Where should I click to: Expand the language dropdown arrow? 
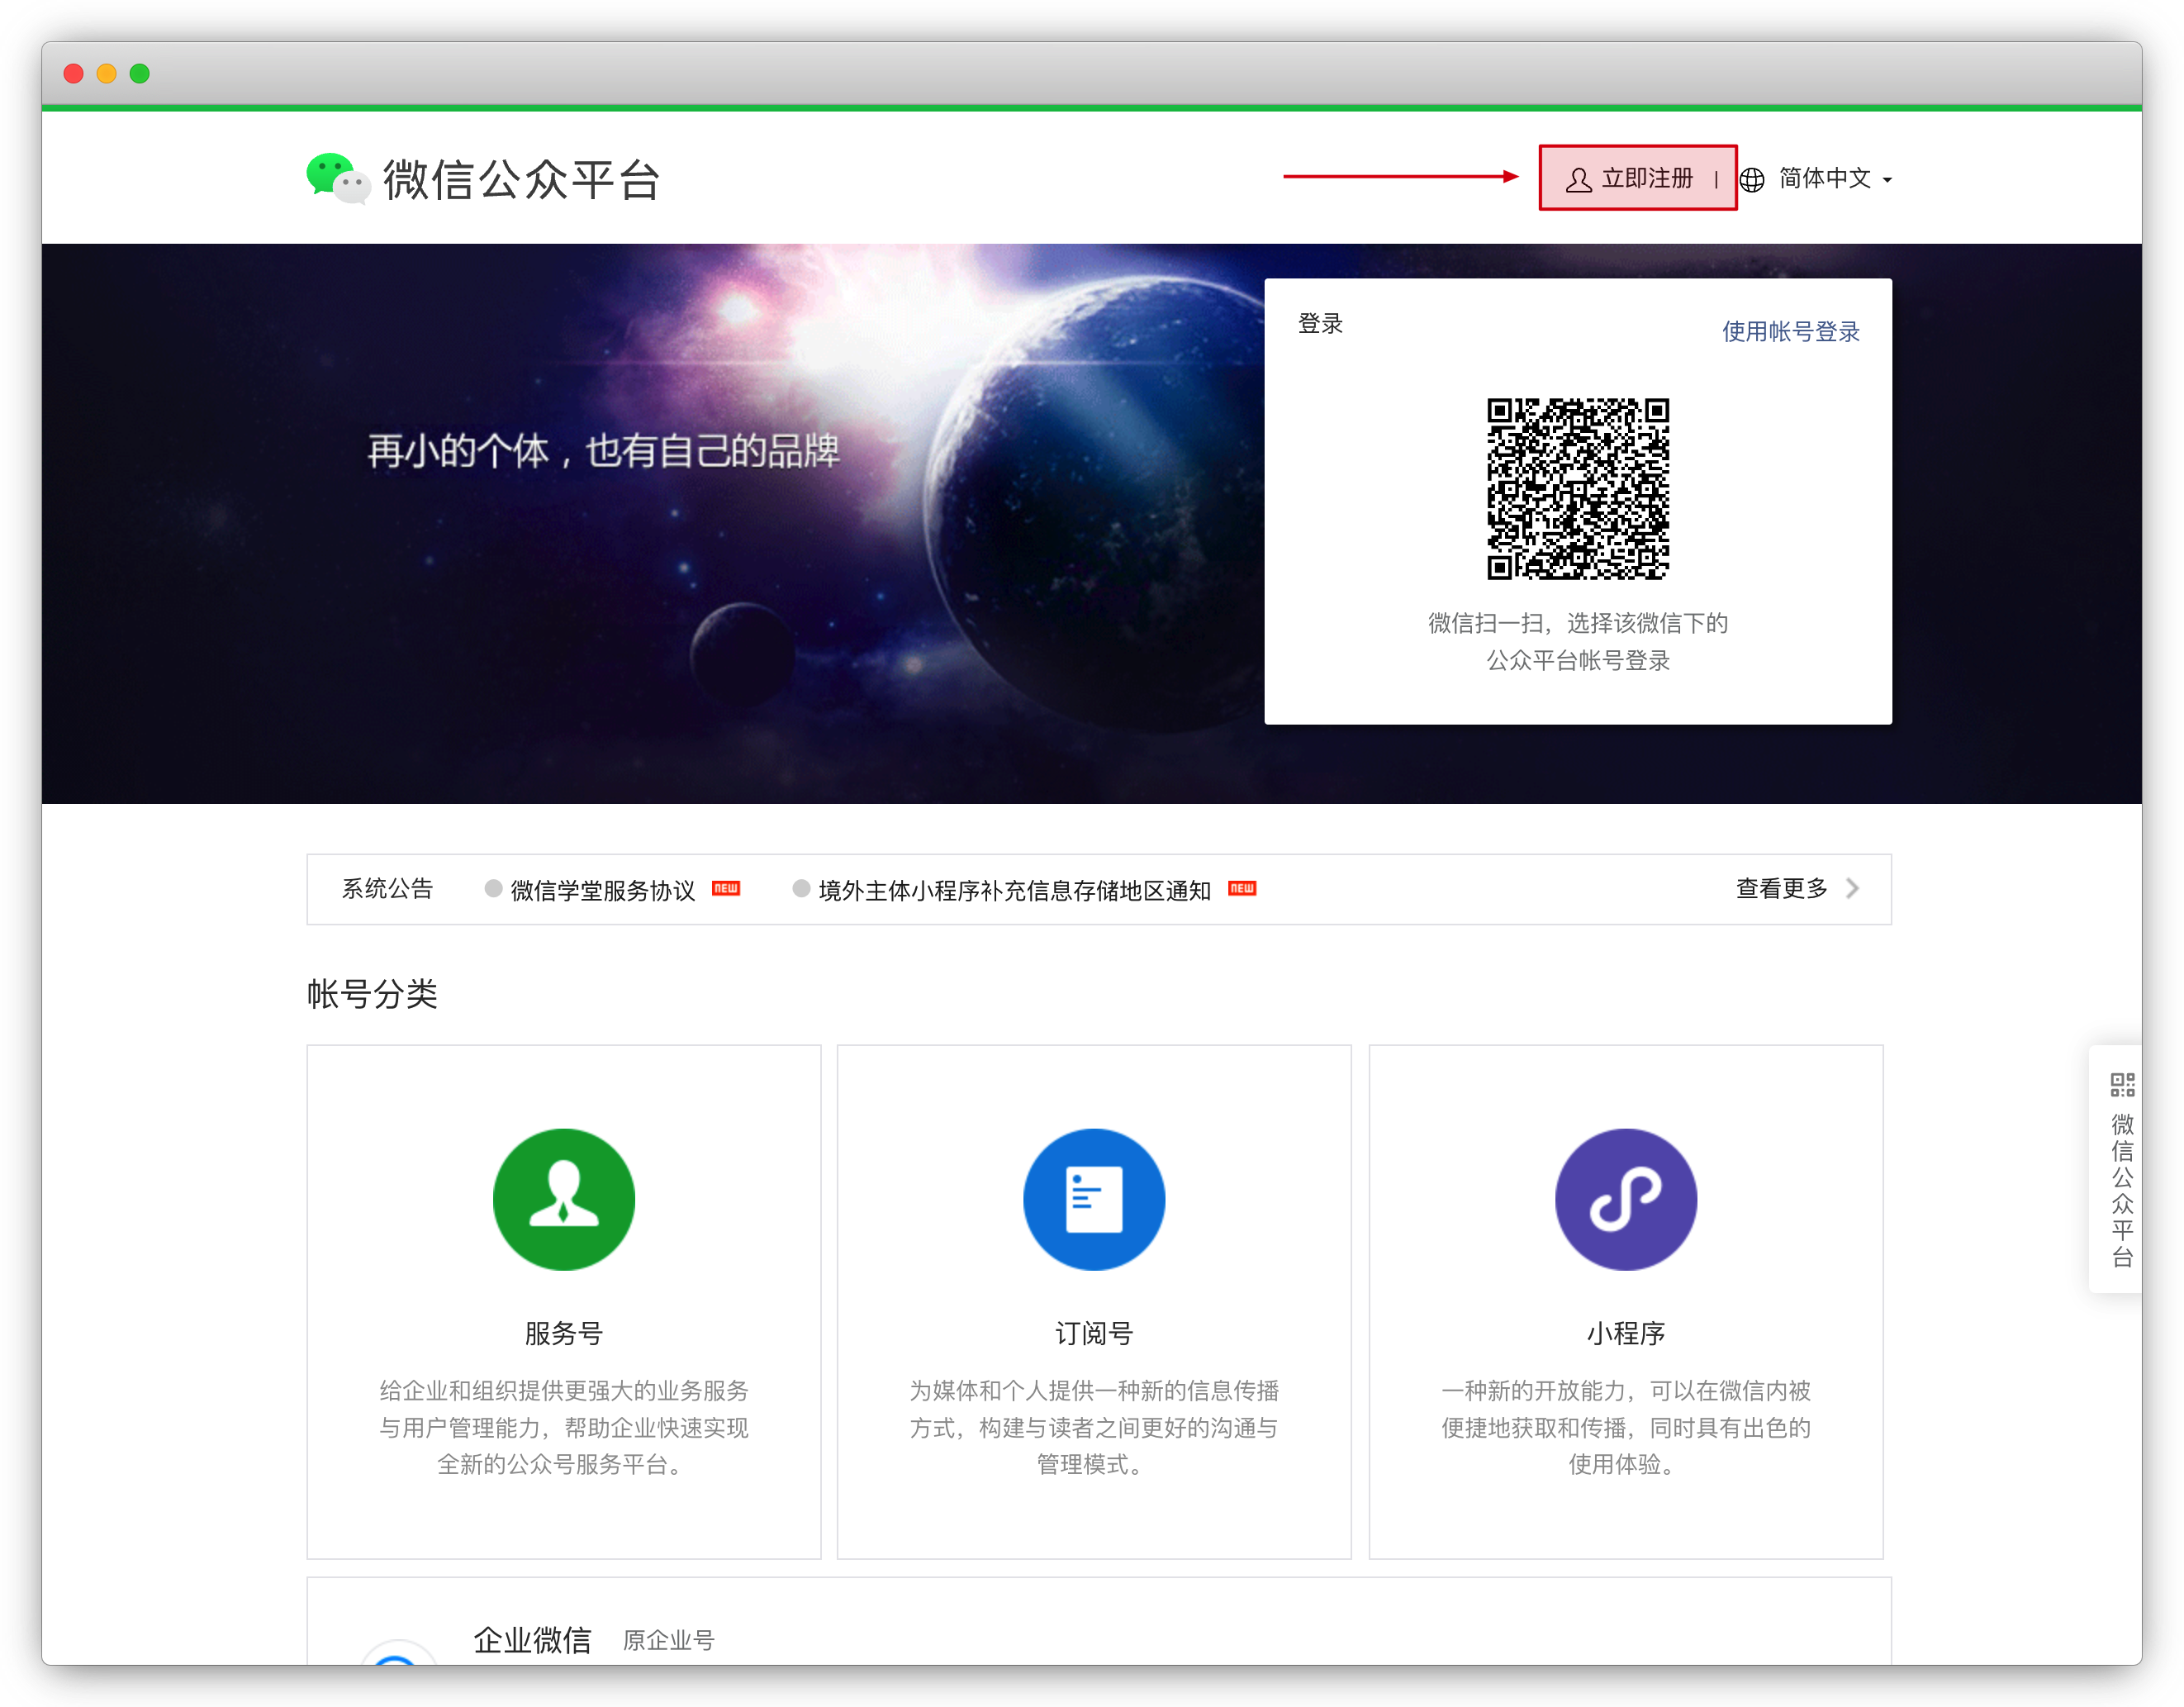tap(1887, 181)
